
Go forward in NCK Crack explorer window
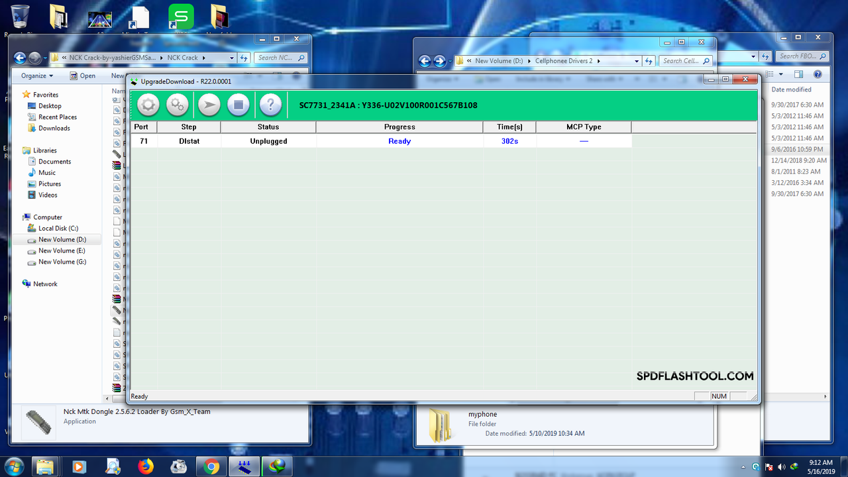tap(35, 58)
